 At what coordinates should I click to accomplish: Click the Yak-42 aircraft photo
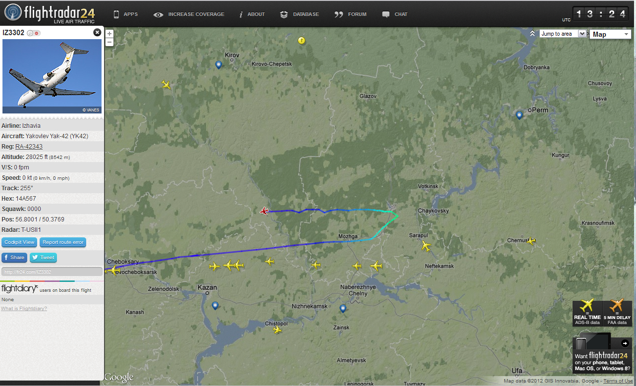[52, 76]
